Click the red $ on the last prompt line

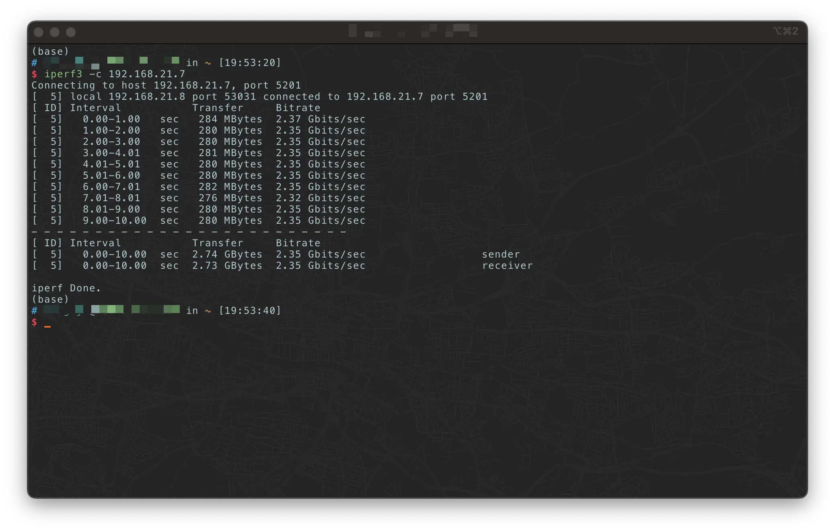pos(35,322)
